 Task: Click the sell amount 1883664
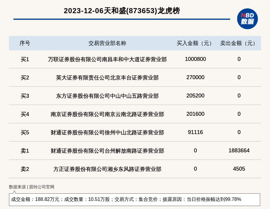(x=239, y=151)
